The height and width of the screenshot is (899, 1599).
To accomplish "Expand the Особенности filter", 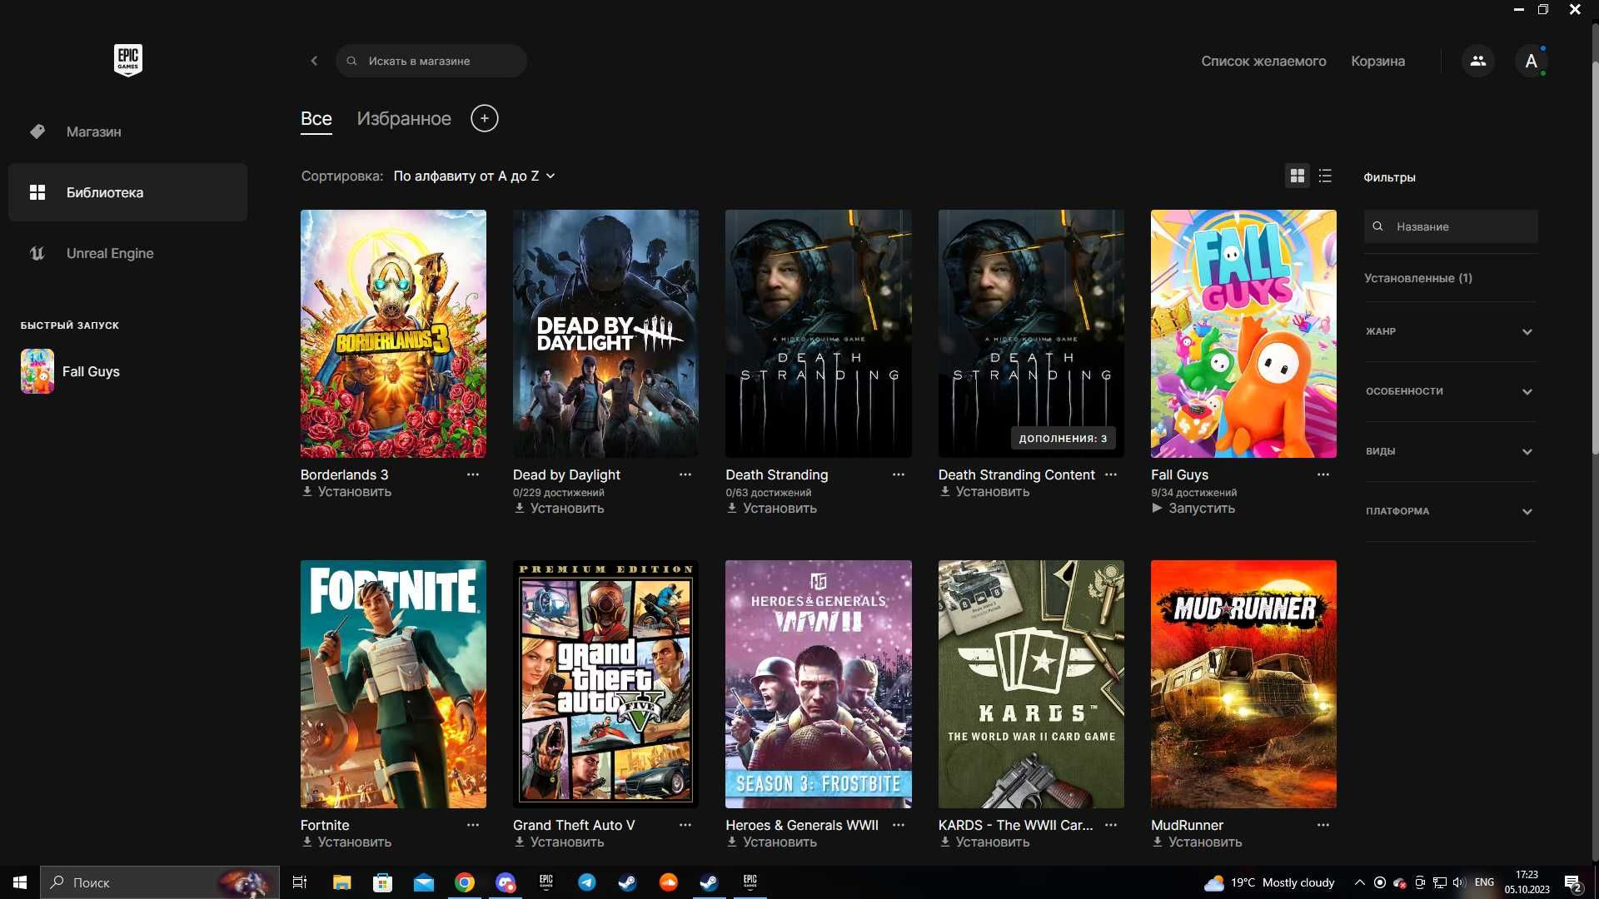I will pos(1449,391).
